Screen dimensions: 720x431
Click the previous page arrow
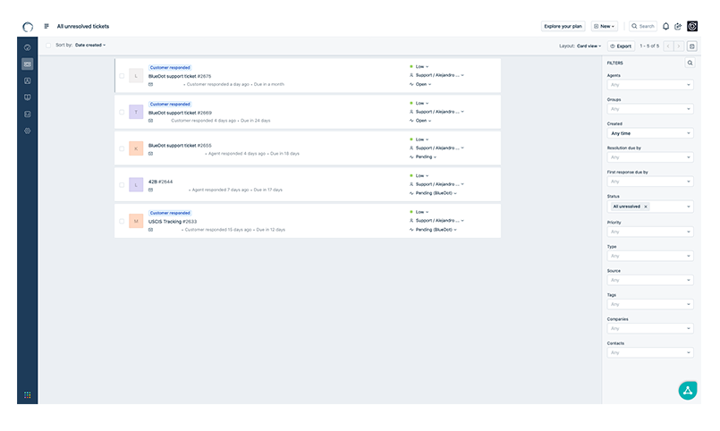coord(669,46)
